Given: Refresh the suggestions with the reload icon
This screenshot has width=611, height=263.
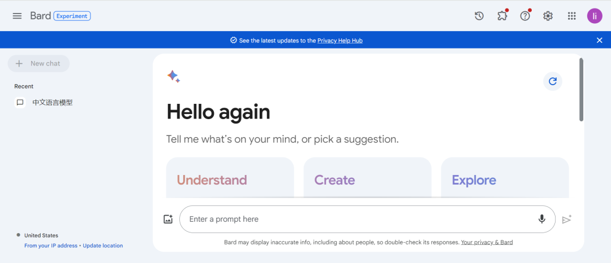Looking at the screenshot, I should [x=553, y=81].
